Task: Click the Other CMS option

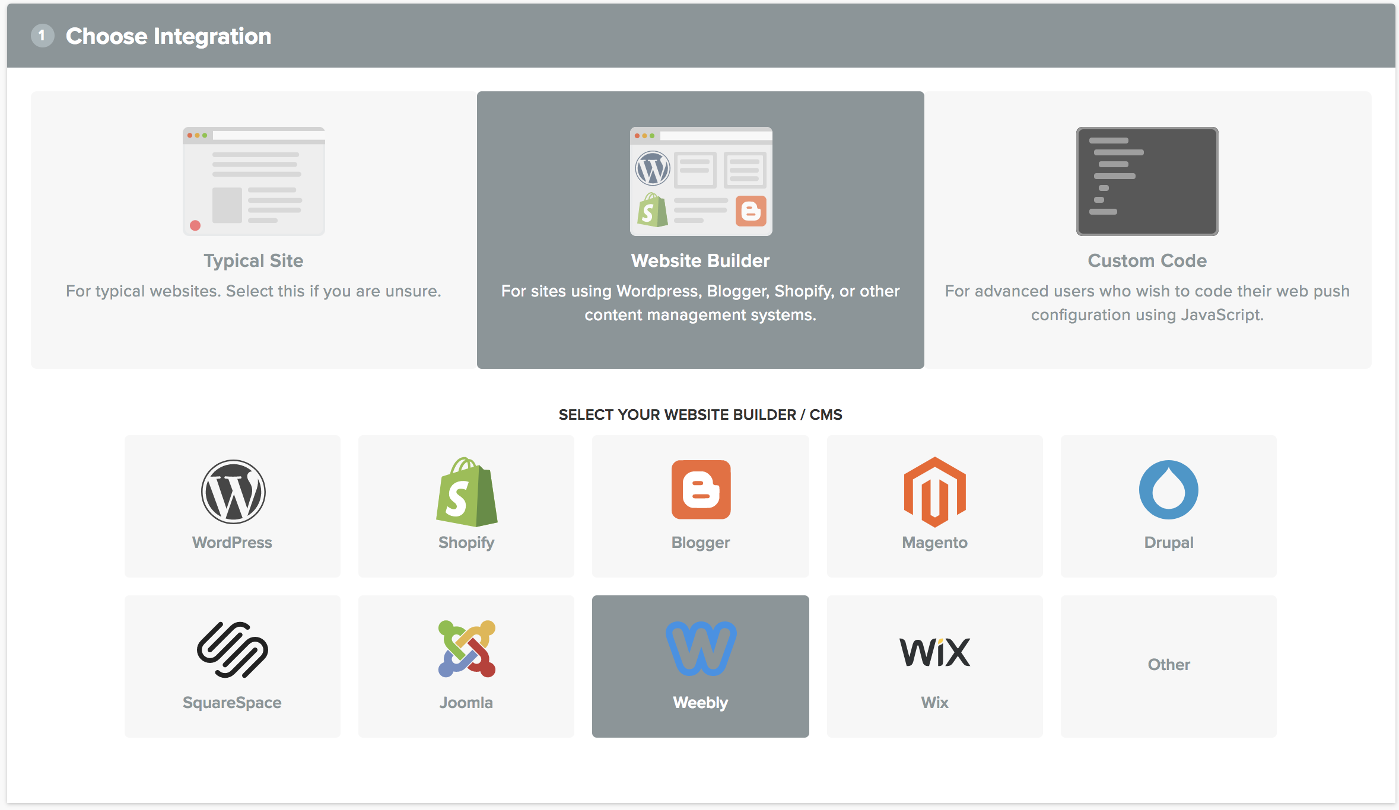Action: [x=1168, y=667]
